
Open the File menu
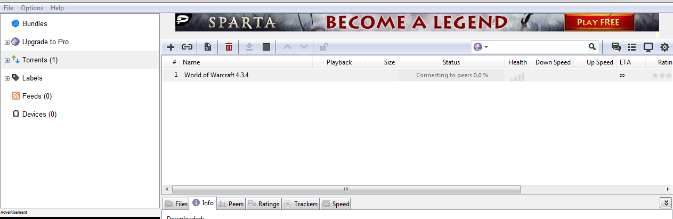pos(9,8)
